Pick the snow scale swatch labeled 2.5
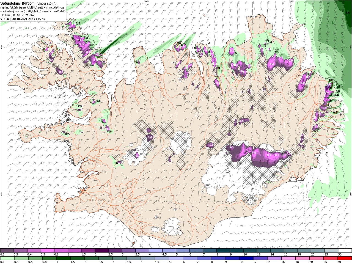 [x=115, y=251]
